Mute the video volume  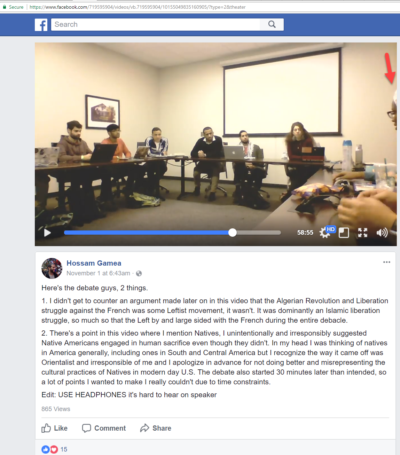pos(382,233)
